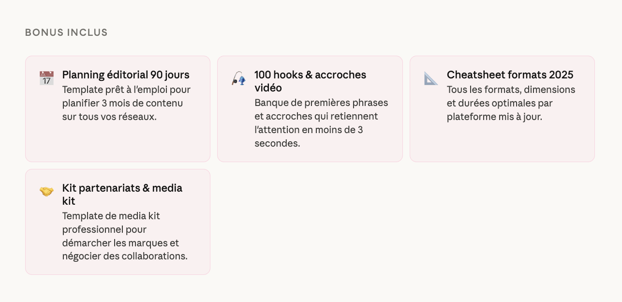Click the 'plateforme mis à jour' text line

pos(494,117)
